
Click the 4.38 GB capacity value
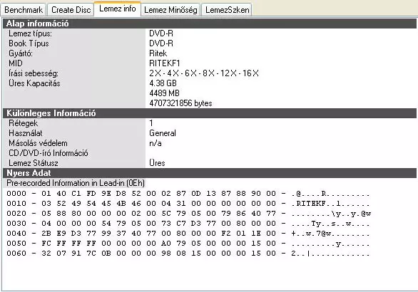pos(163,83)
